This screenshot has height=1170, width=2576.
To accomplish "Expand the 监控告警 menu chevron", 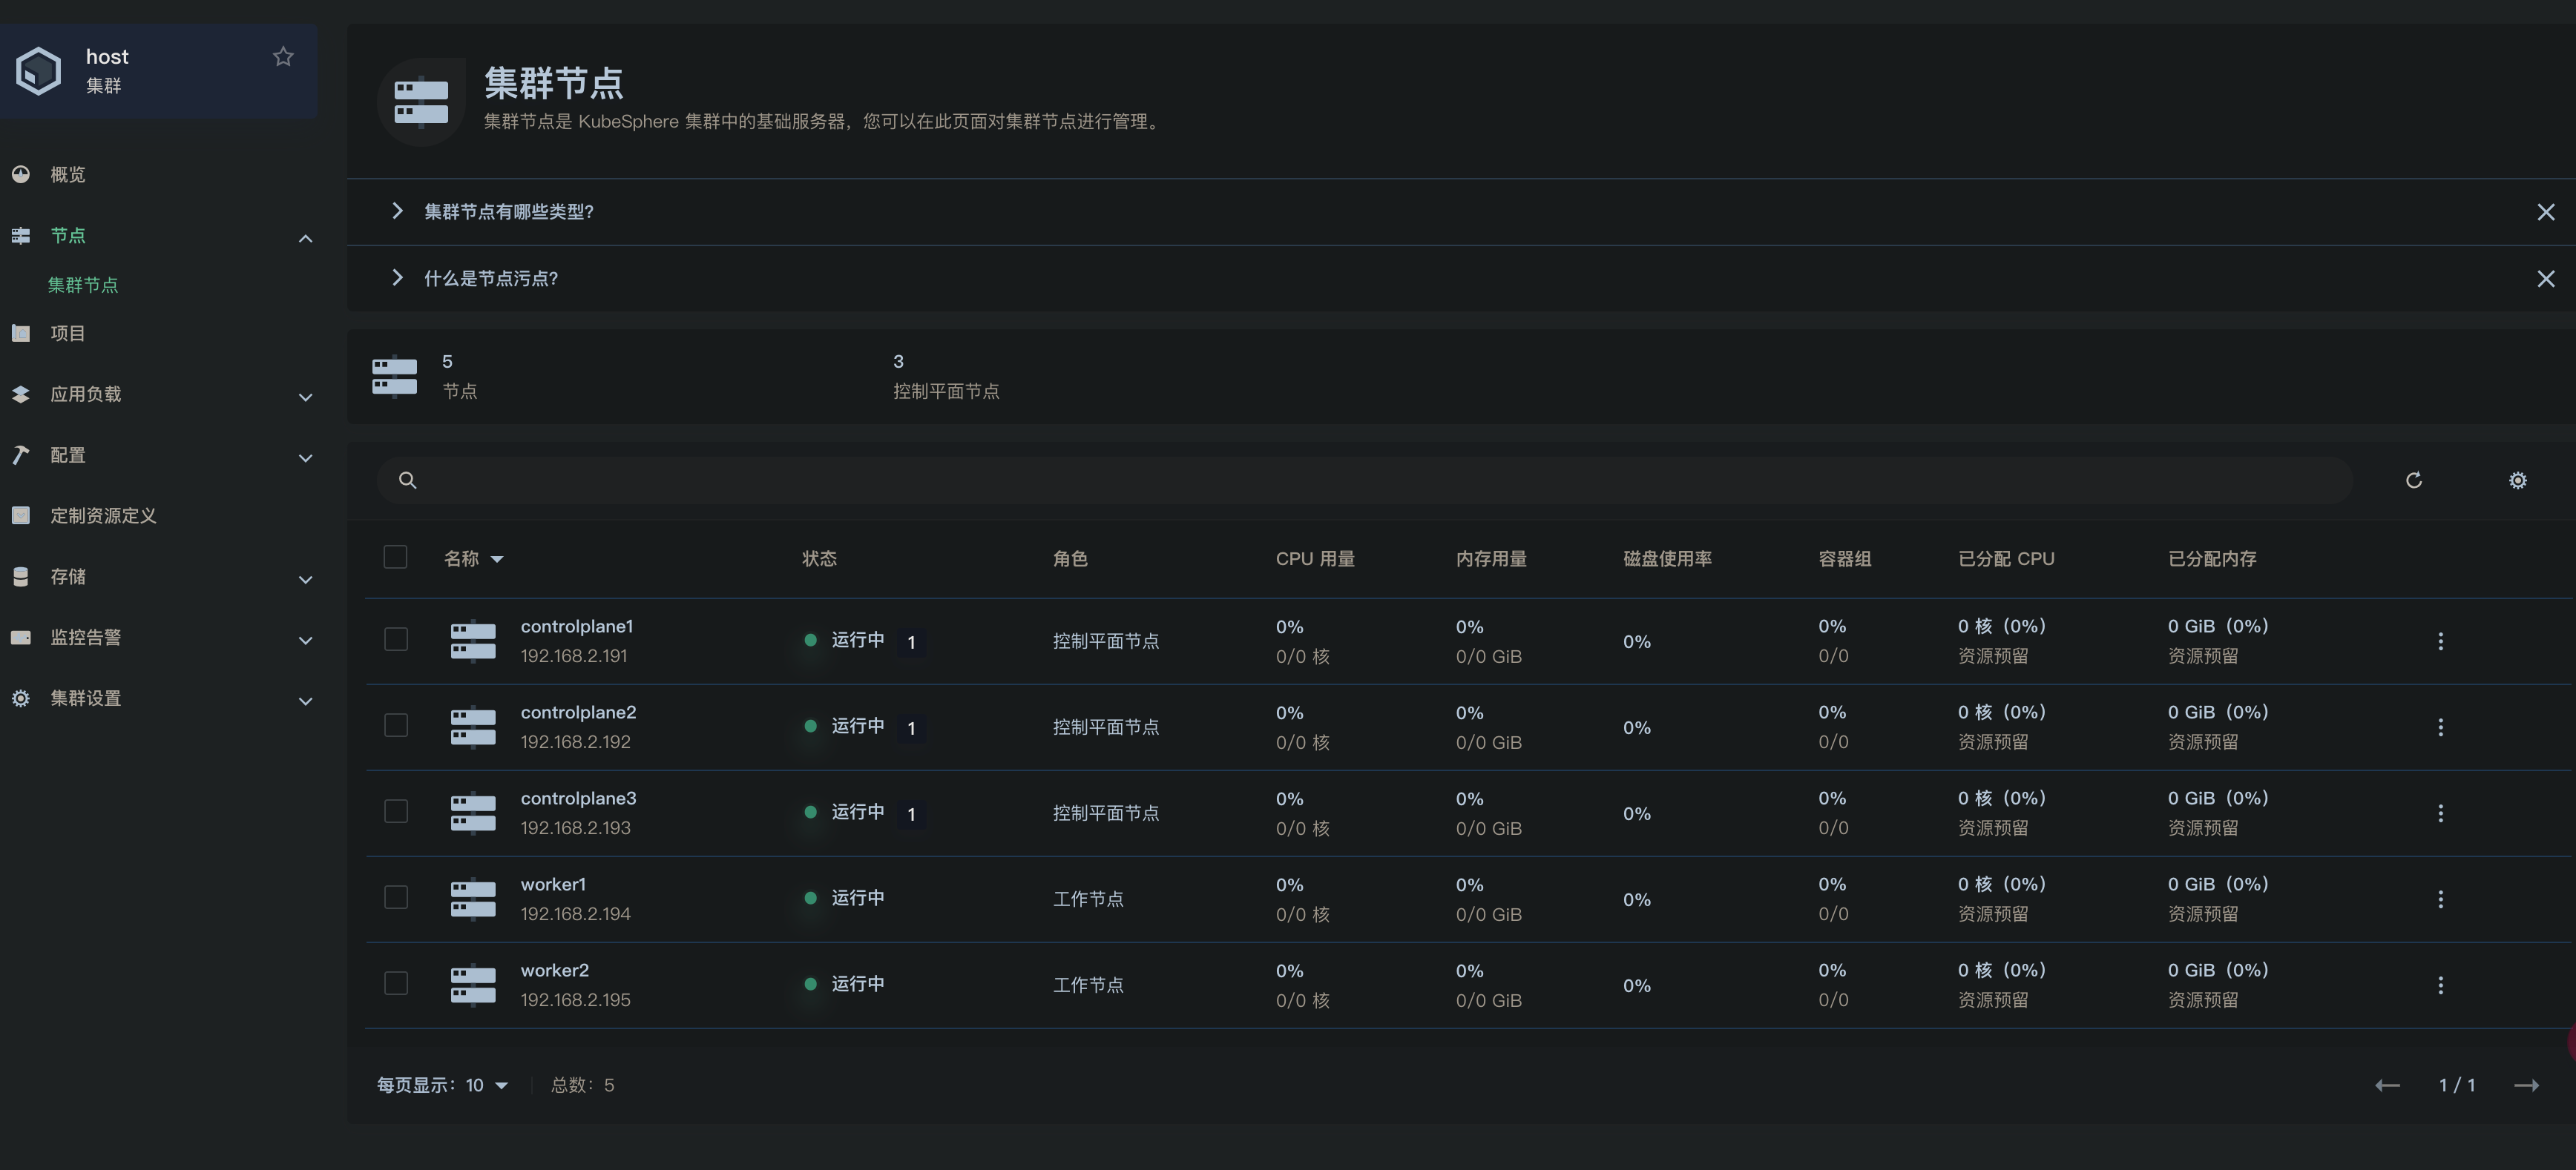I will (306, 641).
